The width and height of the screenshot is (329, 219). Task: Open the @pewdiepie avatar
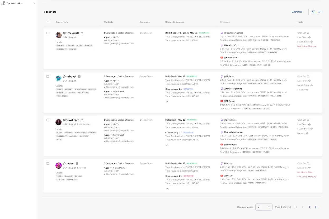[x=59, y=122]
